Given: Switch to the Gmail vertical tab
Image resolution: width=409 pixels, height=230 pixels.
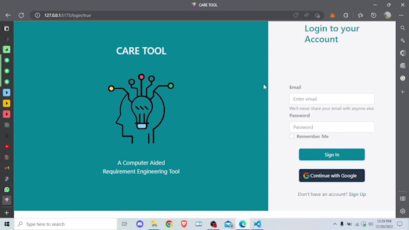Looking at the screenshot, I should [7, 168].
